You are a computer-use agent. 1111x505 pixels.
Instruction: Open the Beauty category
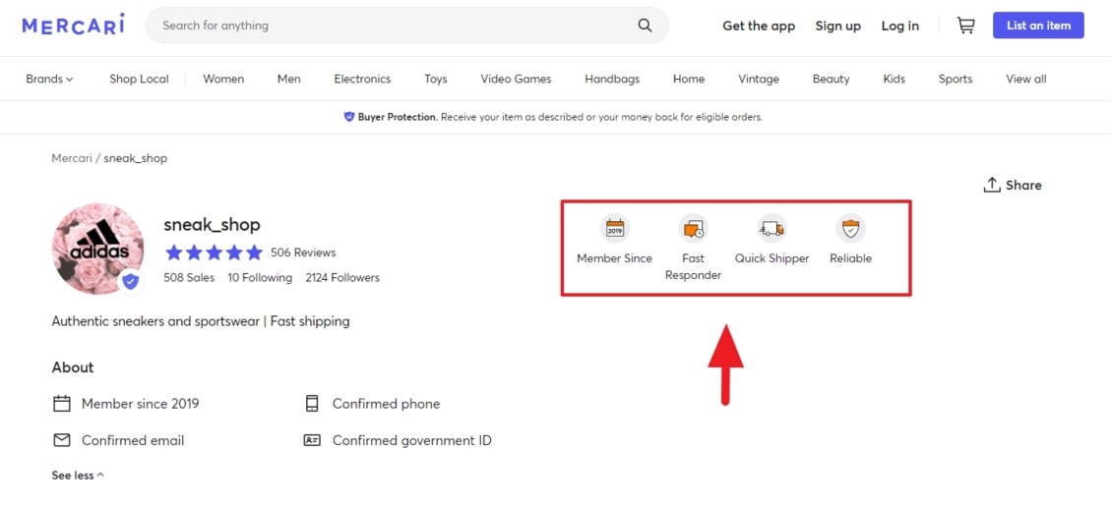(x=832, y=80)
